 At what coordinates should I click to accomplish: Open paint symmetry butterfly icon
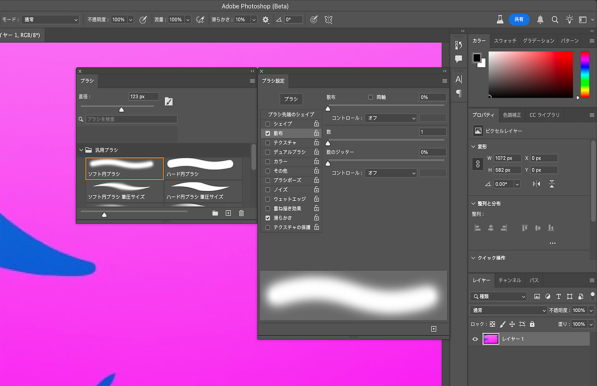pos(328,19)
